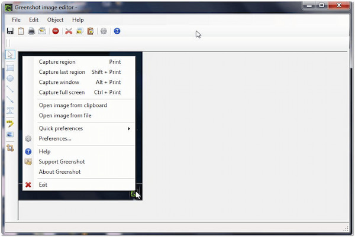Select the Ellipse drawing tool

point(10,78)
